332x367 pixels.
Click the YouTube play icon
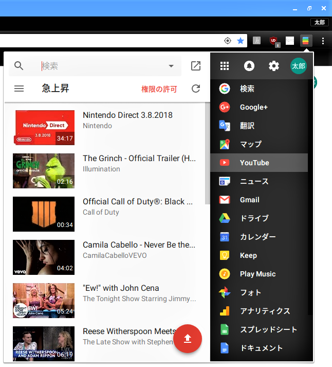point(225,163)
